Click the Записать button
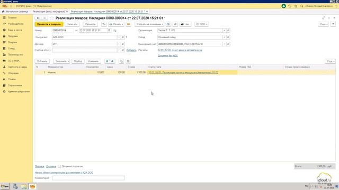339x190 pixels. tap(72, 24)
